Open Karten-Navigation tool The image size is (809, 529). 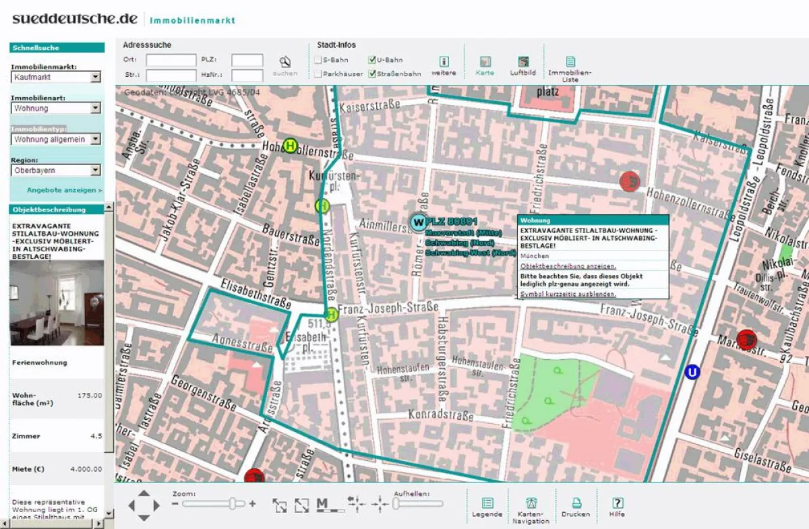531,503
